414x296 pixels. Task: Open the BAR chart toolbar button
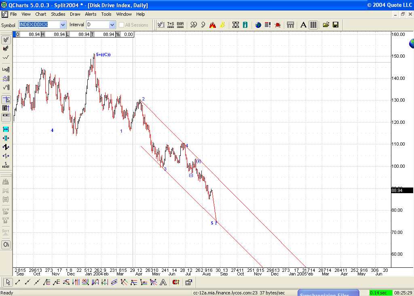(x=180, y=25)
